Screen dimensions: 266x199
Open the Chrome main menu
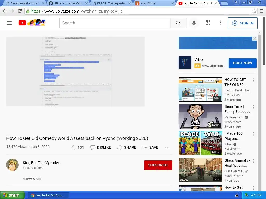tap(262, 11)
